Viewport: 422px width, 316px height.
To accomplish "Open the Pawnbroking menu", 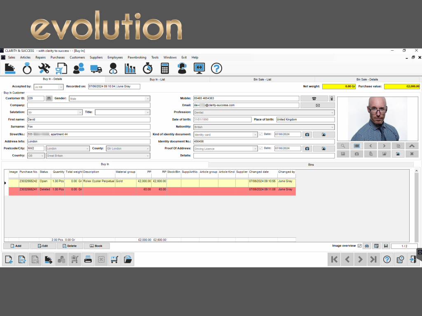I will pos(137,58).
